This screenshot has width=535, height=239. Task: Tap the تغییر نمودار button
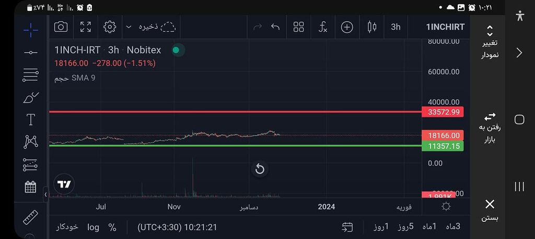click(x=490, y=43)
